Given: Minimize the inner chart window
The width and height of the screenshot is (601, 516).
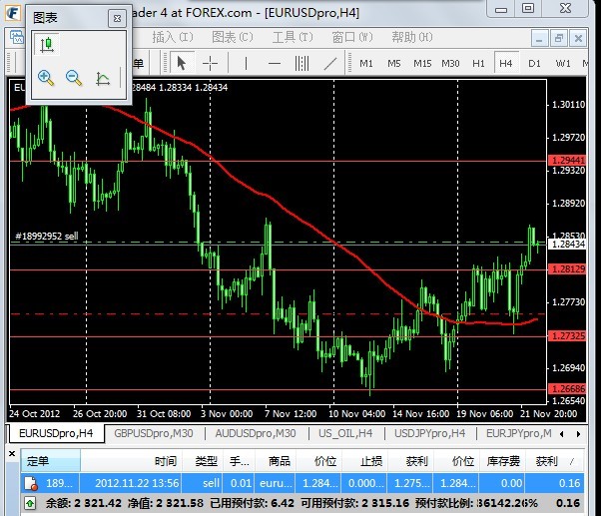Looking at the screenshot, I should (539, 38).
